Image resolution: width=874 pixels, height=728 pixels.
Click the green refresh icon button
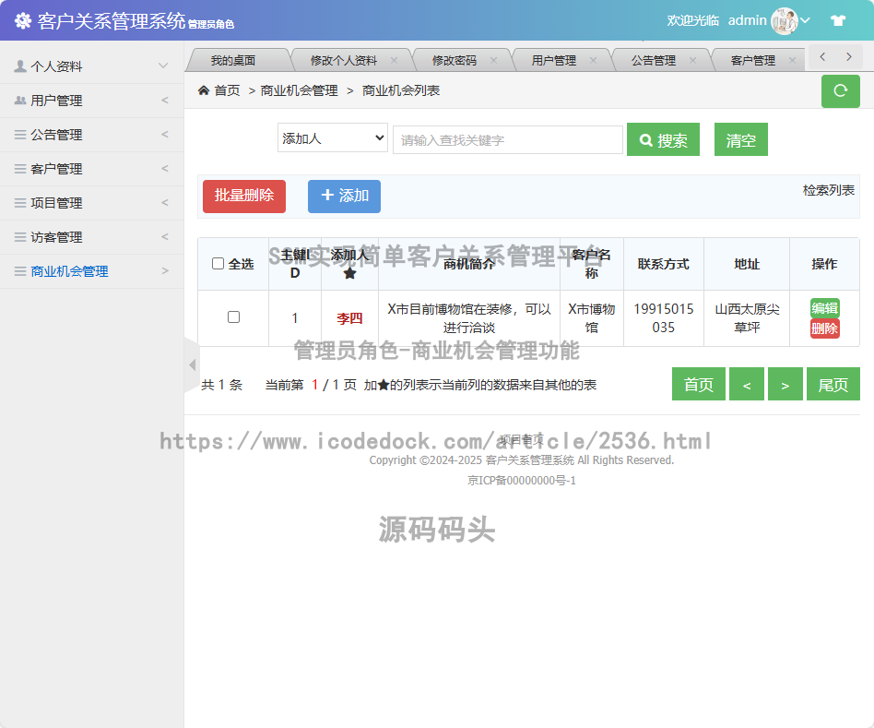(x=841, y=91)
